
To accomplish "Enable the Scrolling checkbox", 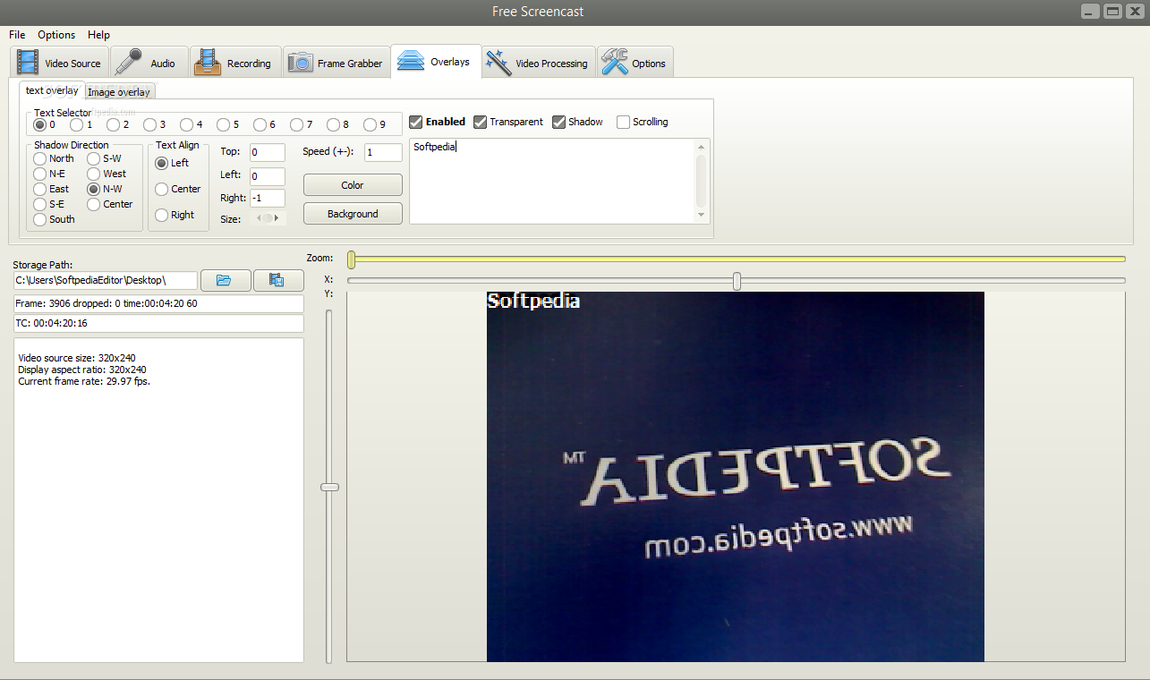I will point(624,122).
